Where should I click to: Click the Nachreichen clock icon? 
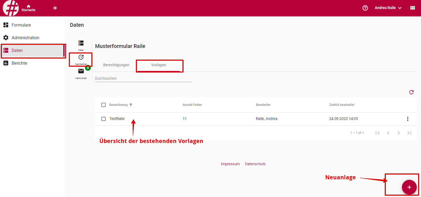pyautogui.click(x=81, y=57)
